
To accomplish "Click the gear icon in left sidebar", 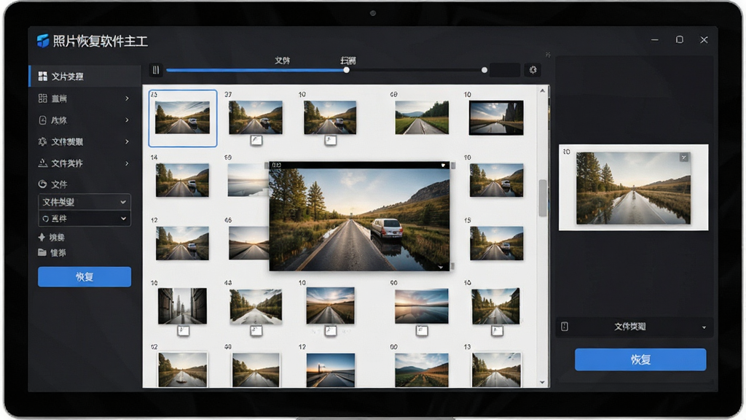I will 43,141.
